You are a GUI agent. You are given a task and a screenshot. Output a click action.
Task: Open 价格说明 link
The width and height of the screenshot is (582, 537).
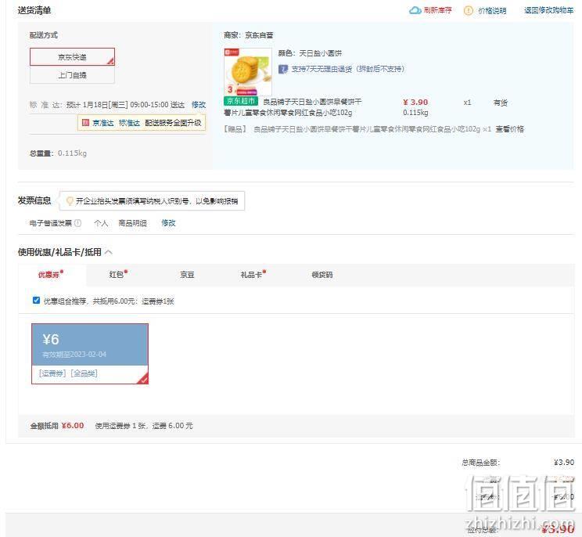coord(492,11)
